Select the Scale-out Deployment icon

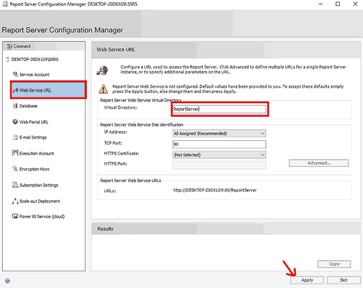pyautogui.click(x=15, y=201)
